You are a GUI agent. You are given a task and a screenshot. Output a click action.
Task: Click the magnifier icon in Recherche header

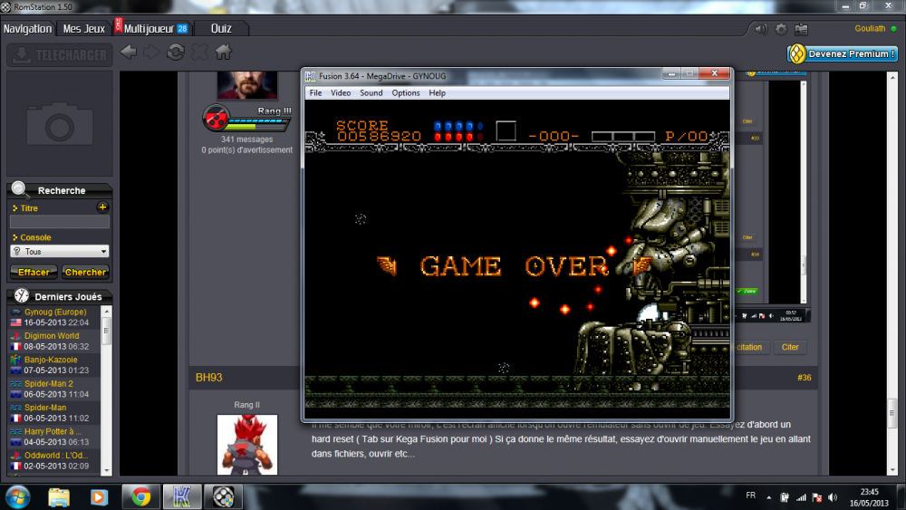coord(19,188)
